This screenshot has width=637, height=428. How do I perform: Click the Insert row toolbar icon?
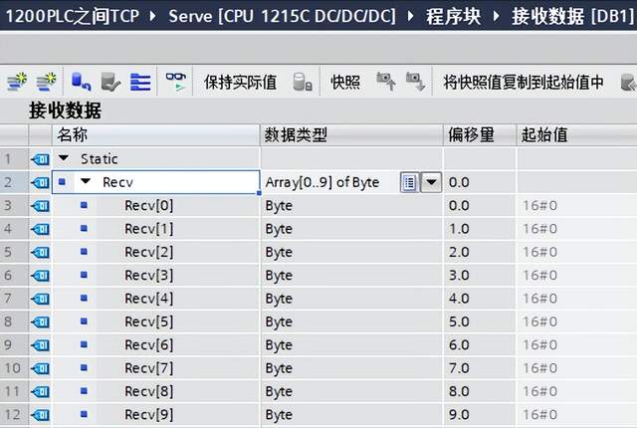click(17, 82)
